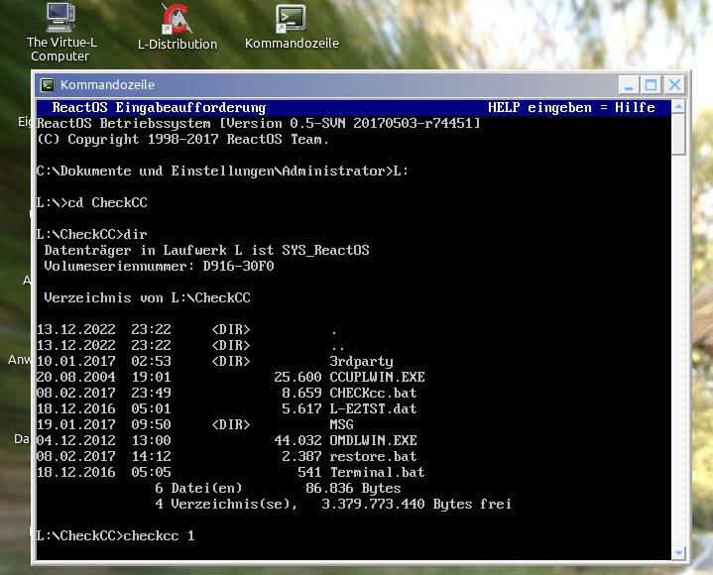Click the 'Datenträger in Laufwerk L' line
The height and width of the screenshot is (575, 713).
pos(207,251)
